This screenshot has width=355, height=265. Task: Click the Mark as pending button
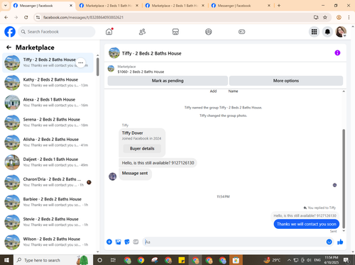[x=168, y=81]
